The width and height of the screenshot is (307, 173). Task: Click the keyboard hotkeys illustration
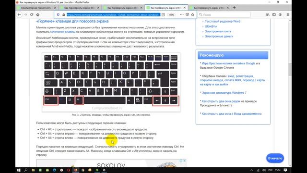[x=111, y=82]
